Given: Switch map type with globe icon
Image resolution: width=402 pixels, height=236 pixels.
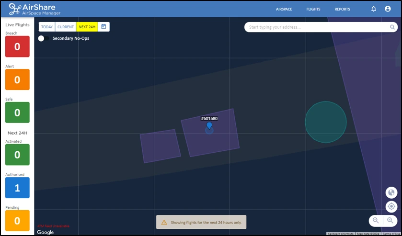Looking at the screenshot, I should tap(391, 192).
